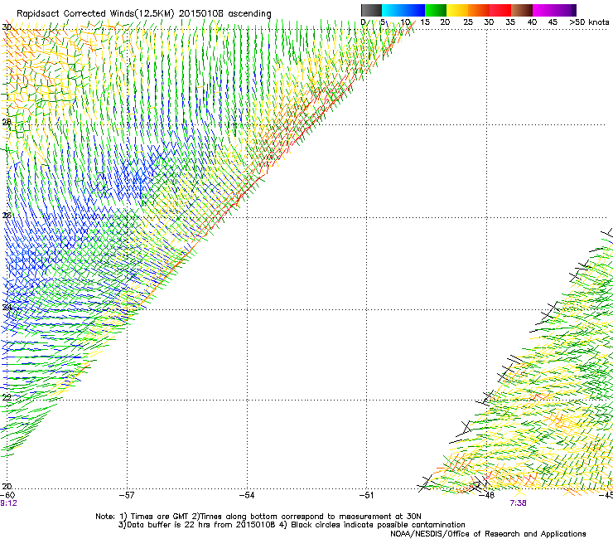This screenshot has width=613, height=539.
Task: Click the '24' latitude label on left axis
Action: pos(7,307)
